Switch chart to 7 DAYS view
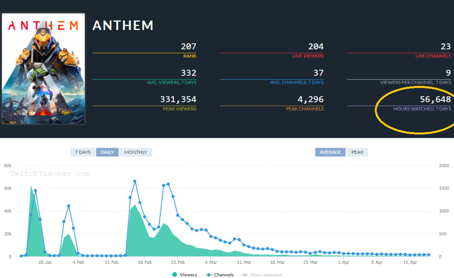The width and height of the screenshot is (454, 278). (x=83, y=152)
